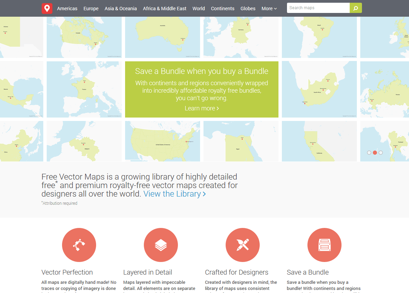This screenshot has width=409, height=293.
Task: Open the Brazil map thumbnail
Action: tap(319, 37)
